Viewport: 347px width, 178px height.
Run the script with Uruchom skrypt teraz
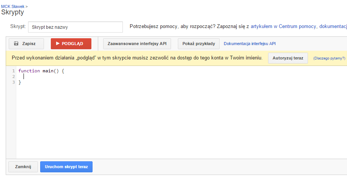pyautogui.click(x=66, y=167)
